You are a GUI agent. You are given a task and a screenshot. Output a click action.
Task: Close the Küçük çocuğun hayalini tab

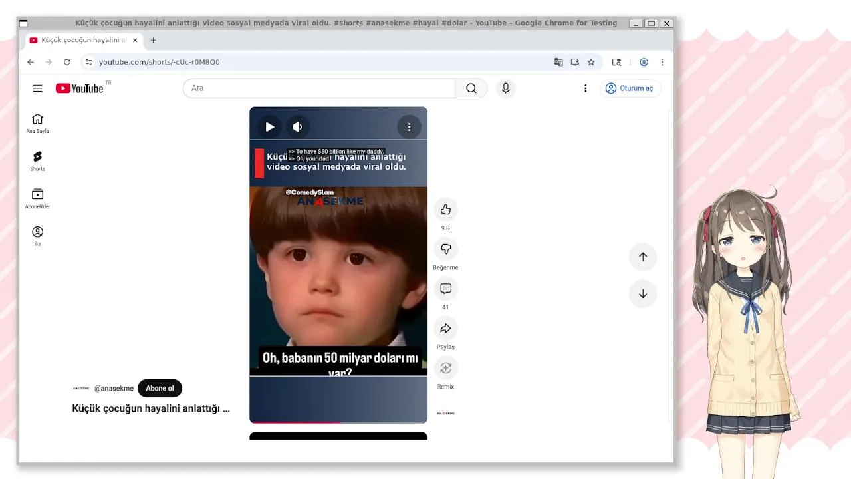tap(135, 40)
